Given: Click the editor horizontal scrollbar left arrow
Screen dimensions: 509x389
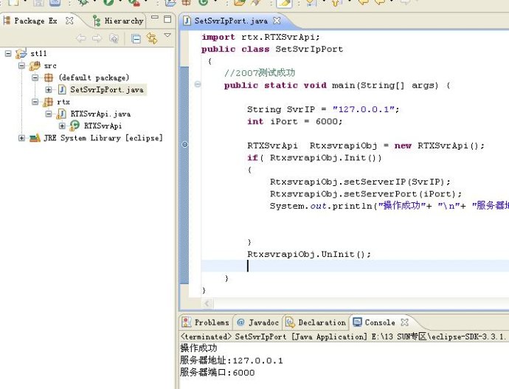Looking at the screenshot, I should pyautogui.click(x=207, y=303).
